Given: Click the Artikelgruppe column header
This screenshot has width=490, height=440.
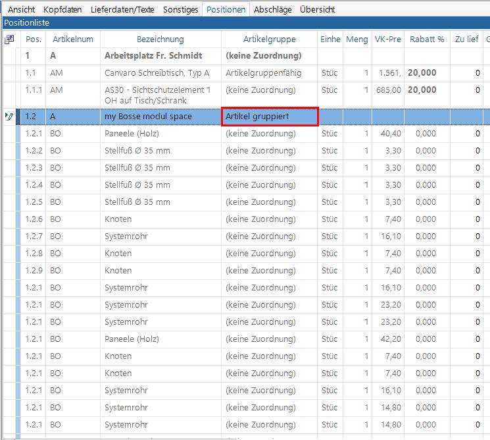Looking at the screenshot, I should [269, 40].
